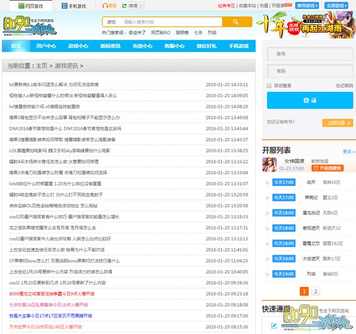This screenshot has height=334, width=356.
Task: Click the 忘记密码 link
Action: 344,86
